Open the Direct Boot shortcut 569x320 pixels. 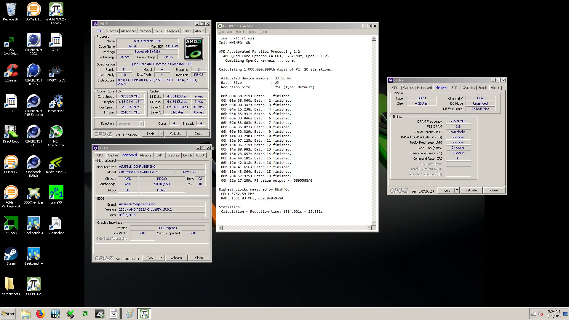click(x=11, y=134)
